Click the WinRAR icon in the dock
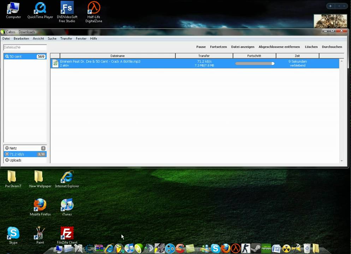This screenshot has width=351, height=254. point(99,248)
